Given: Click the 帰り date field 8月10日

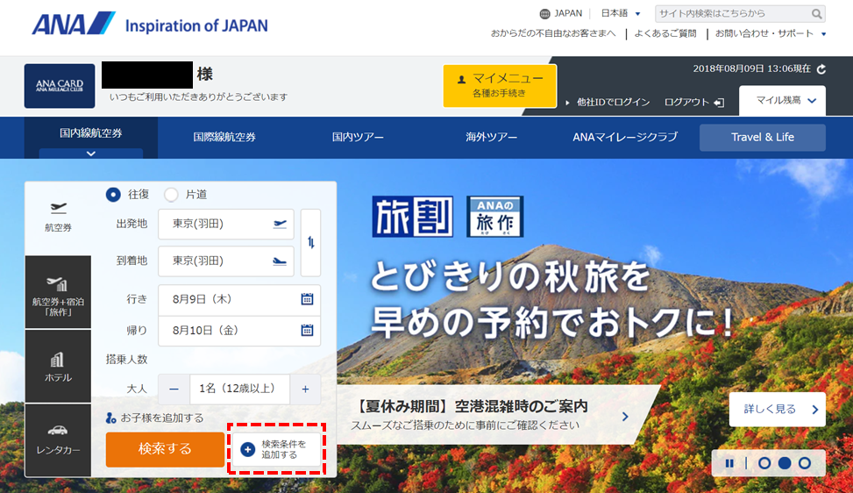Looking at the screenshot, I should [x=239, y=331].
